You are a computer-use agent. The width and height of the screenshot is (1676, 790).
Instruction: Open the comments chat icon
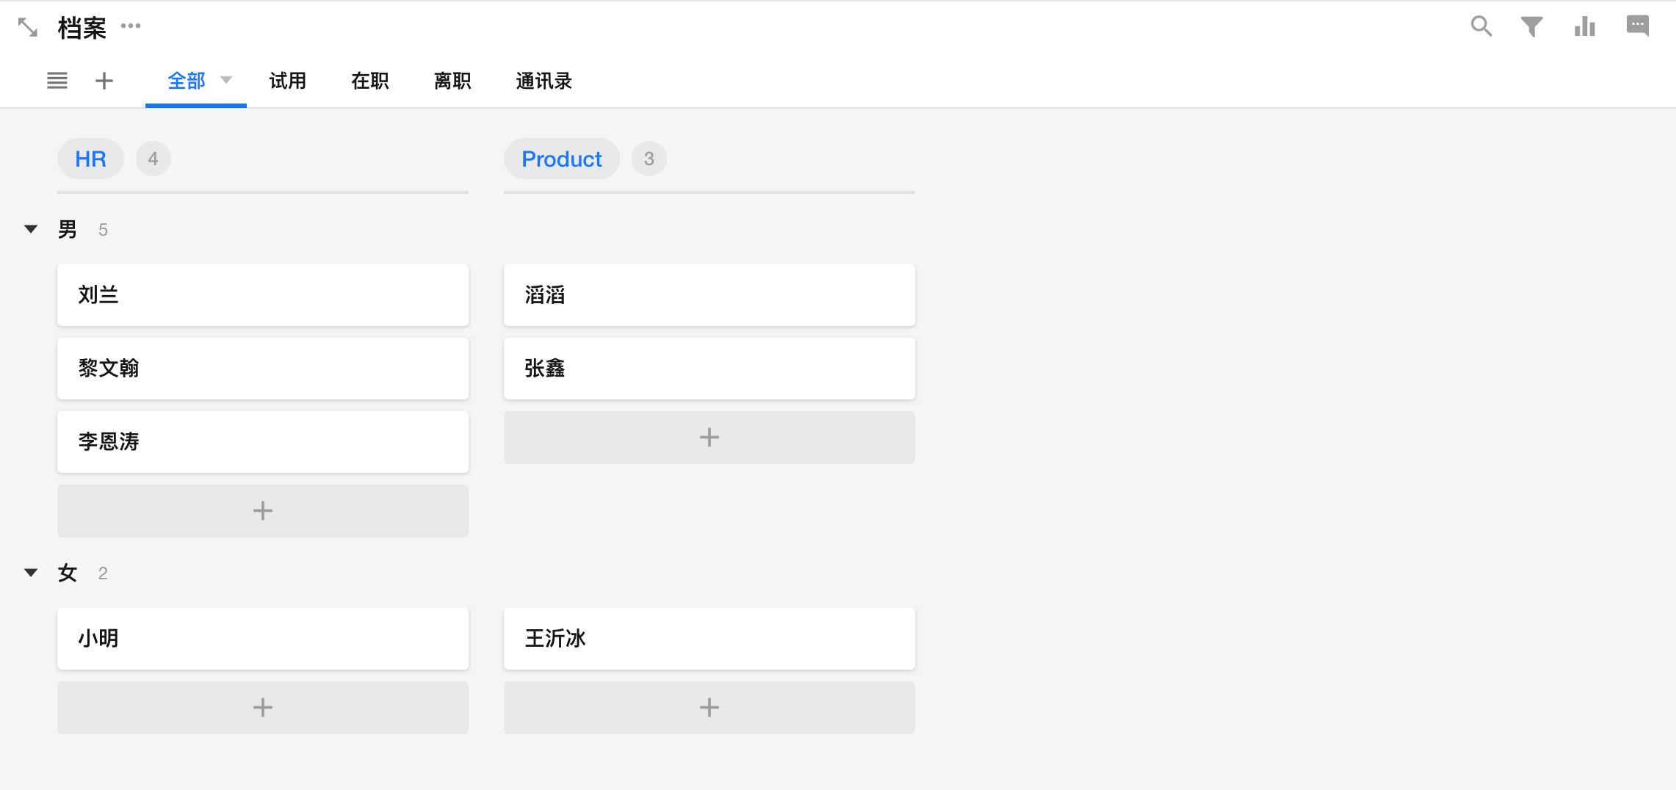pyautogui.click(x=1637, y=26)
